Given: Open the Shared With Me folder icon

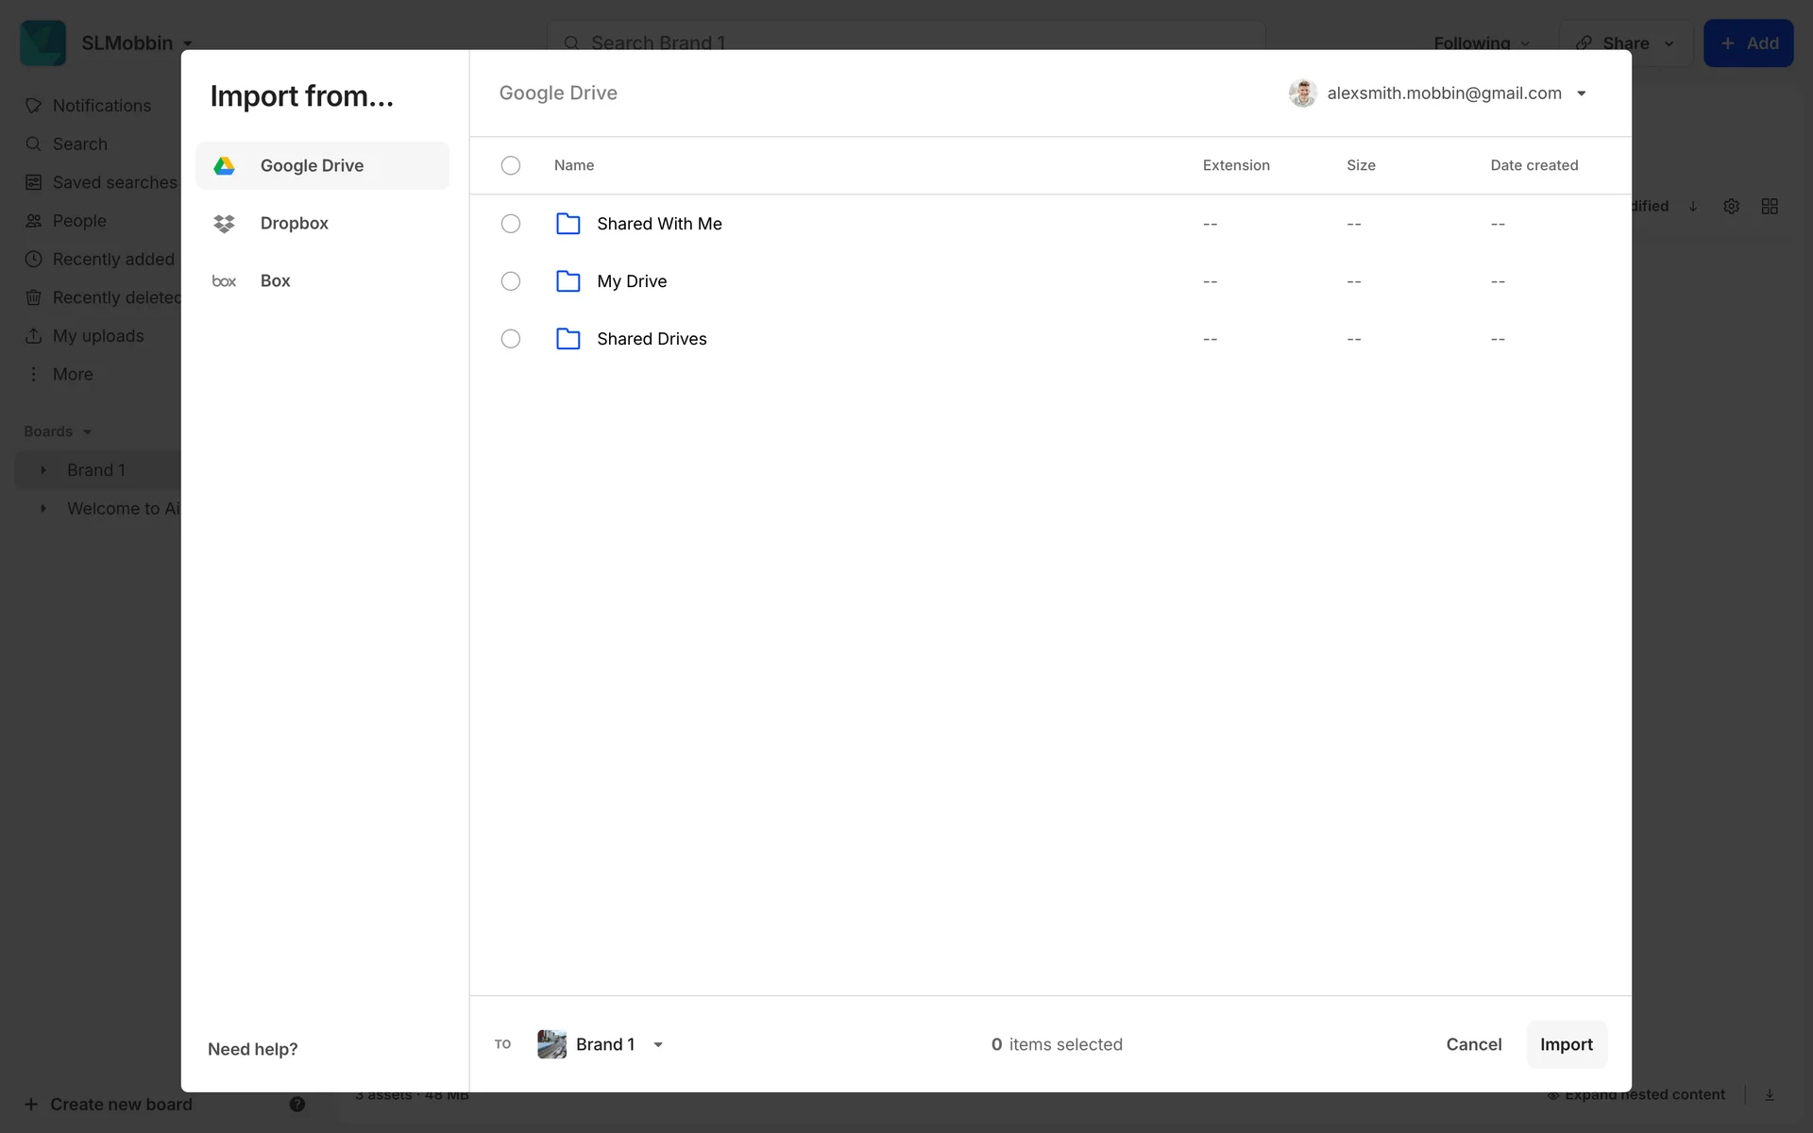Looking at the screenshot, I should pyautogui.click(x=568, y=224).
